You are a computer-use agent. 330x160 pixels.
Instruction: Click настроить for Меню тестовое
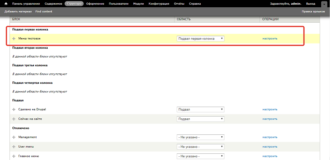tap(270, 39)
